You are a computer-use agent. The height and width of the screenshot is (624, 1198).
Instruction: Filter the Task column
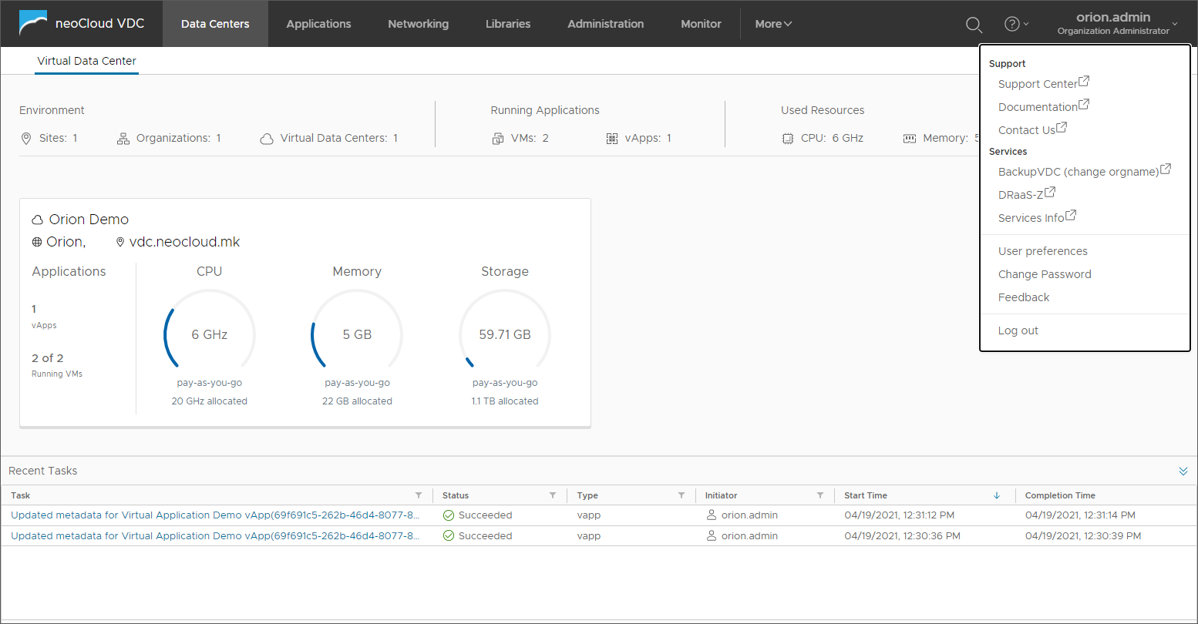point(419,495)
